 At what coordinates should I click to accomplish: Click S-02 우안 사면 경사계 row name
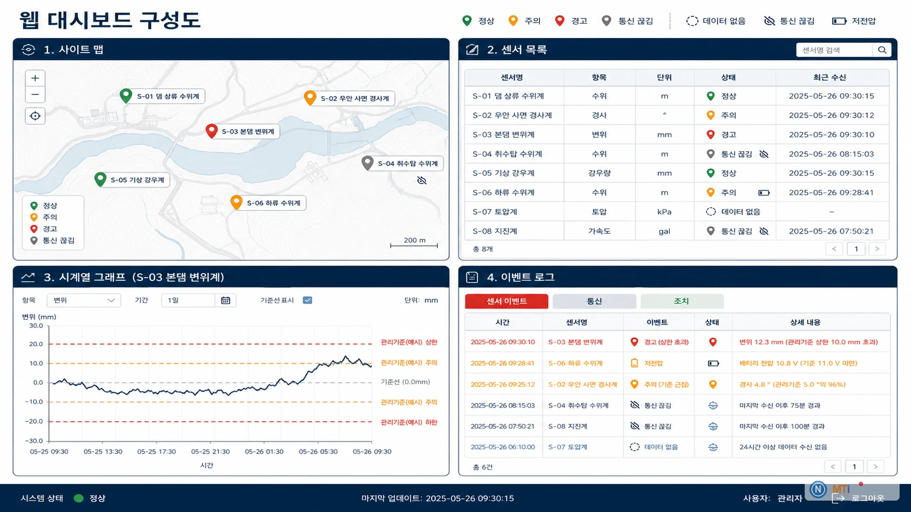point(512,116)
